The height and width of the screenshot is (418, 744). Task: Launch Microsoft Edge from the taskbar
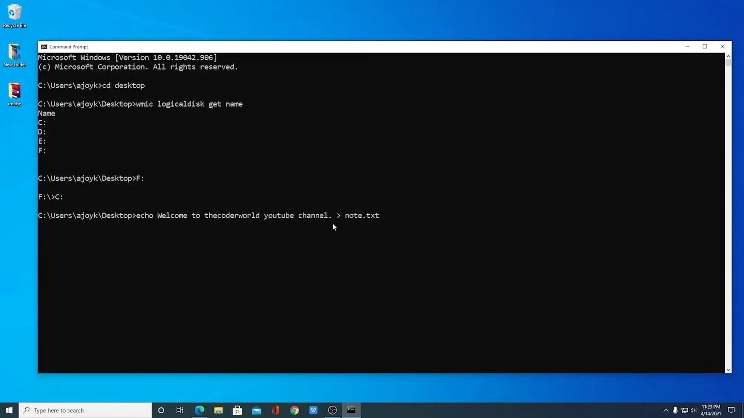pos(199,410)
